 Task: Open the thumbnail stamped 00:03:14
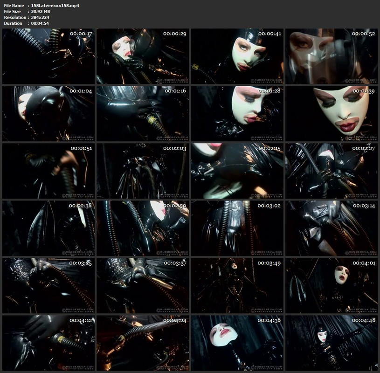pyautogui.click(x=332, y=228)
